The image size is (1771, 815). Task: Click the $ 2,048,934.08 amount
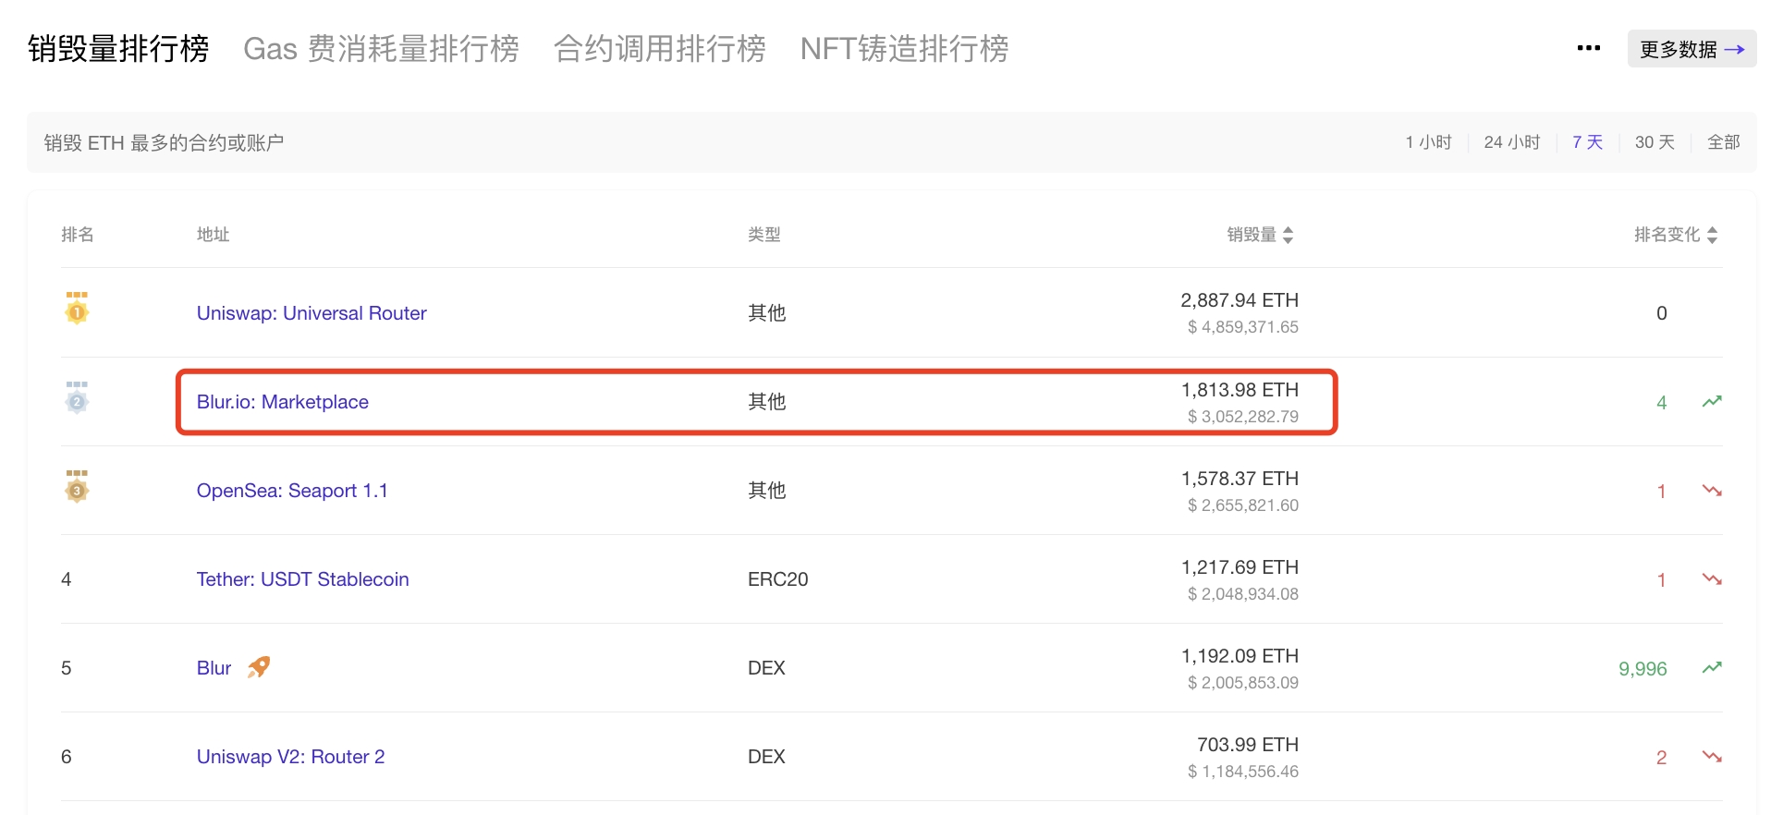(1243, 594)
